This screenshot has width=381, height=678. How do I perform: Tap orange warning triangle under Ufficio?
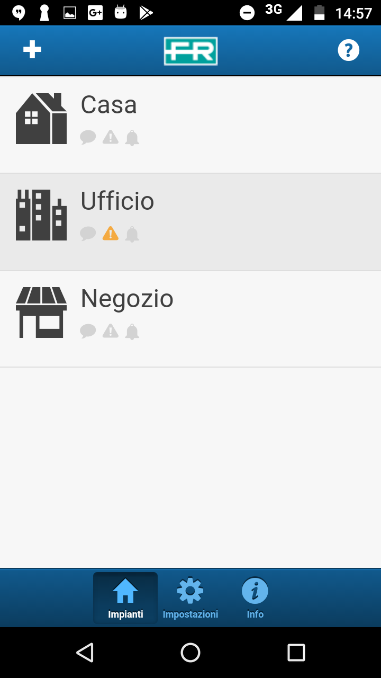[x=110, y=233]
